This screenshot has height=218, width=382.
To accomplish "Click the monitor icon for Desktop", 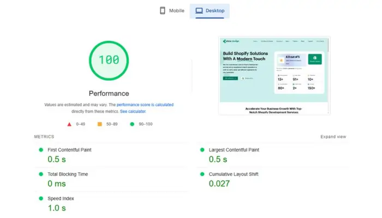I will tap(199, 10).
